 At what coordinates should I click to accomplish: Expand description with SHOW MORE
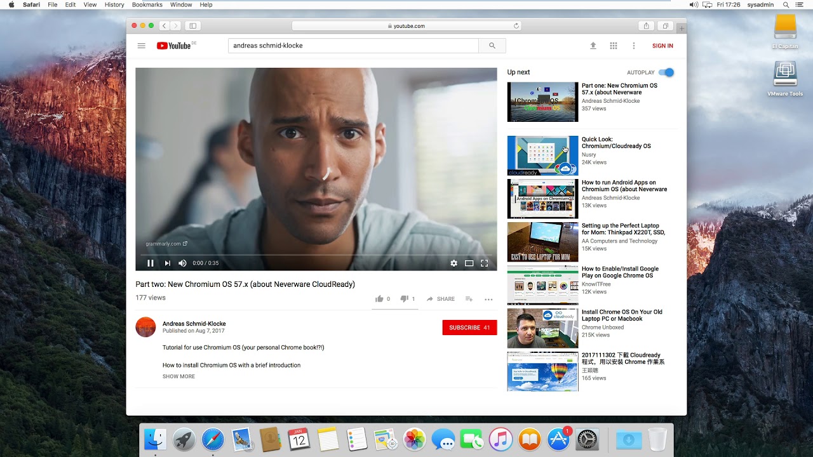(x=178, y=376)
